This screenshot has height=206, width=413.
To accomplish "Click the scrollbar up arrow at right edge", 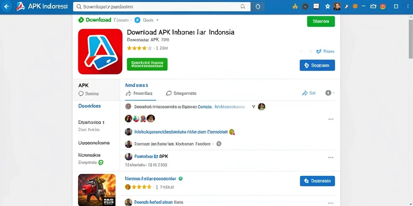I will pyautogui.click(x=411, y=16).
